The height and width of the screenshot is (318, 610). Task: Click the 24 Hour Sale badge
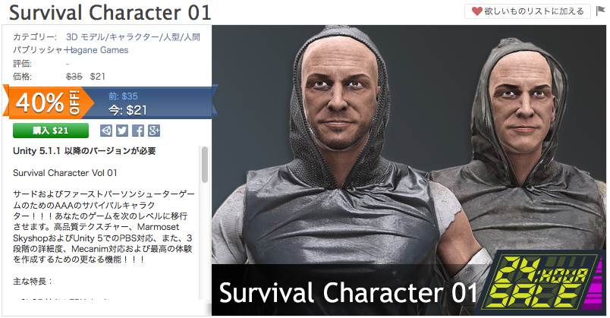coord(542,283)
